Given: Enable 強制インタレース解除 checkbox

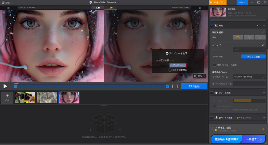Looking at the screenshot, I should (x=214, y=65).
